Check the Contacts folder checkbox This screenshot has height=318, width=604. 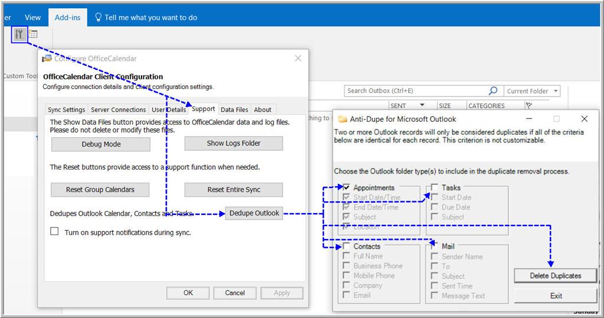click(x=346, y=246)
